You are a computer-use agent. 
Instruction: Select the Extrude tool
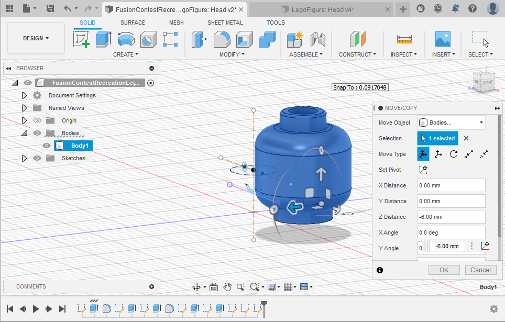(103, 39)
